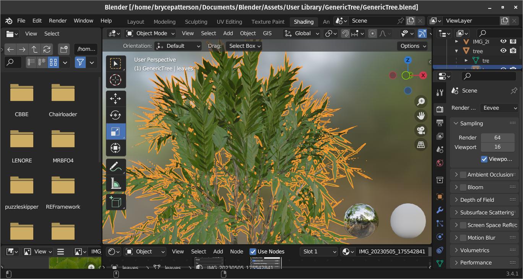This screenshot has width=523, height=279.
Task: Open the Render menu
Action: pyautogui.click(x=58, y=21)
